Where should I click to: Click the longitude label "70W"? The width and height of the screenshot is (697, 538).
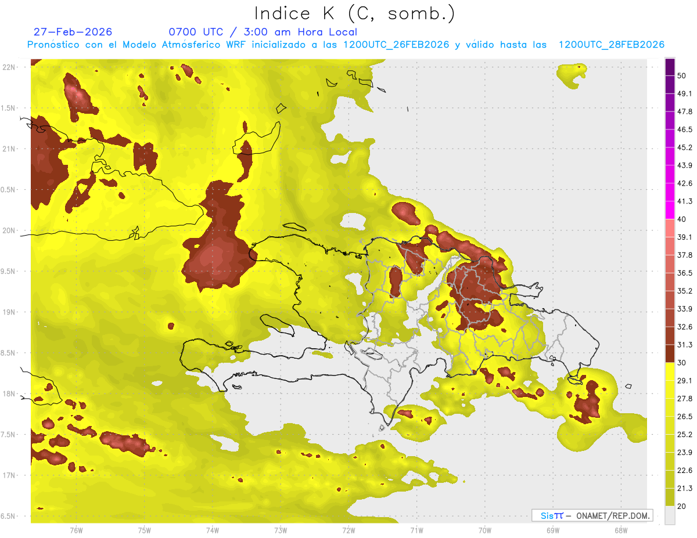(x=485, y=530)
